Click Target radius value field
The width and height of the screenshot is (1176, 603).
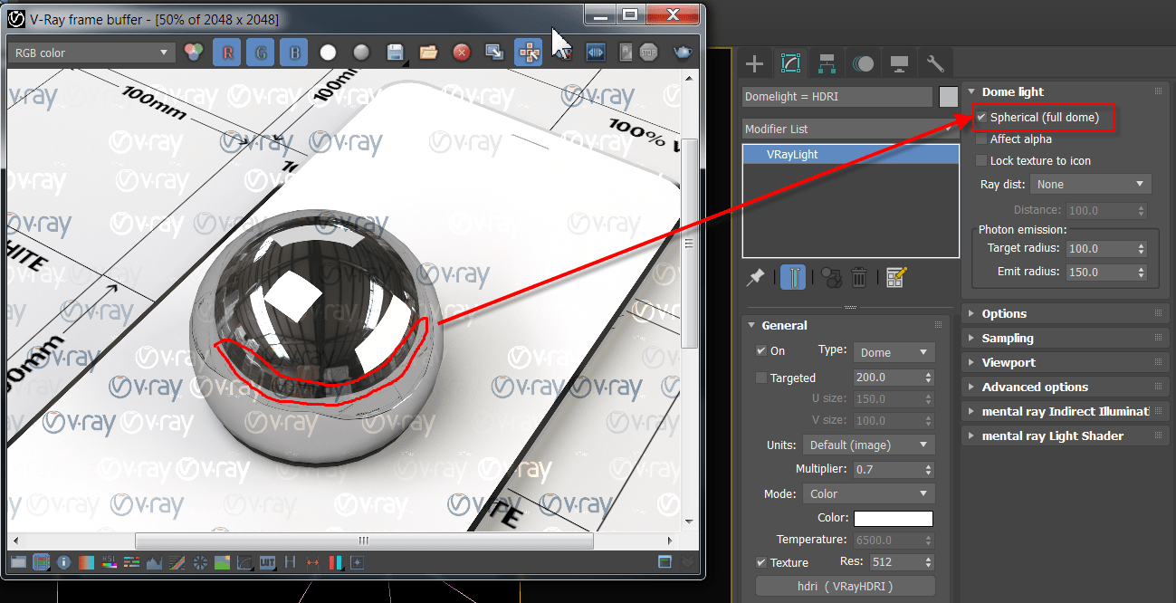point(1099,248)
